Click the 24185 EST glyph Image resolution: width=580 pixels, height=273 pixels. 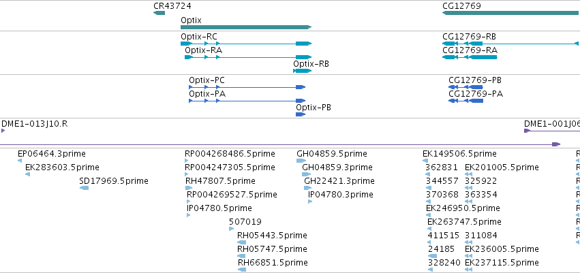tap(432, 256)
